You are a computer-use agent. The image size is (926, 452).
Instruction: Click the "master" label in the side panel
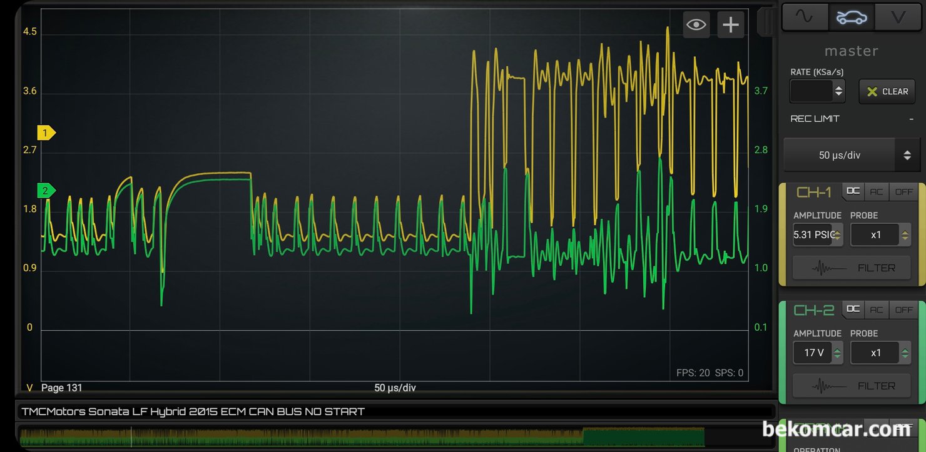click(851, 51)
